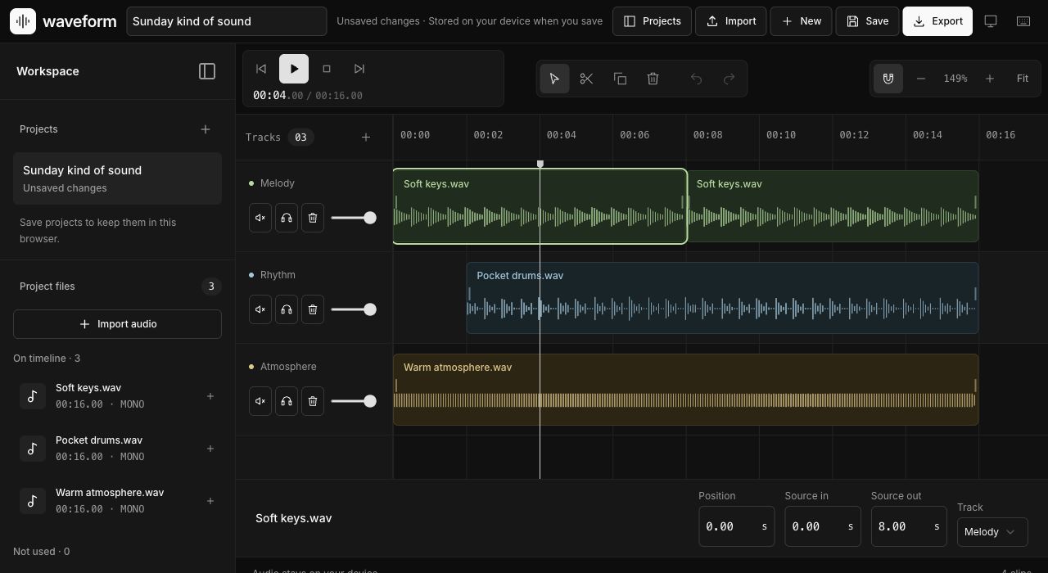Activate the scissors split tool
The height and width of the screenshot is (573, 1048).
tap(587, 79)
